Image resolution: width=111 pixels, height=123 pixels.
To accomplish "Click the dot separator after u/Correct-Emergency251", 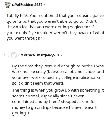I will point(61,55).
